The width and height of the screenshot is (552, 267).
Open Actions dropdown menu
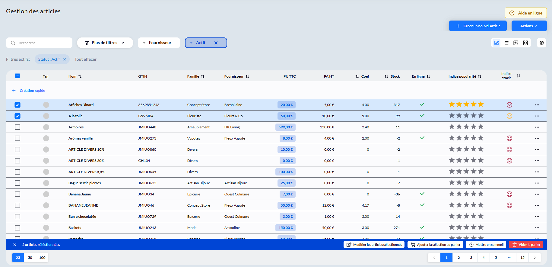click(x=529, y=26)
